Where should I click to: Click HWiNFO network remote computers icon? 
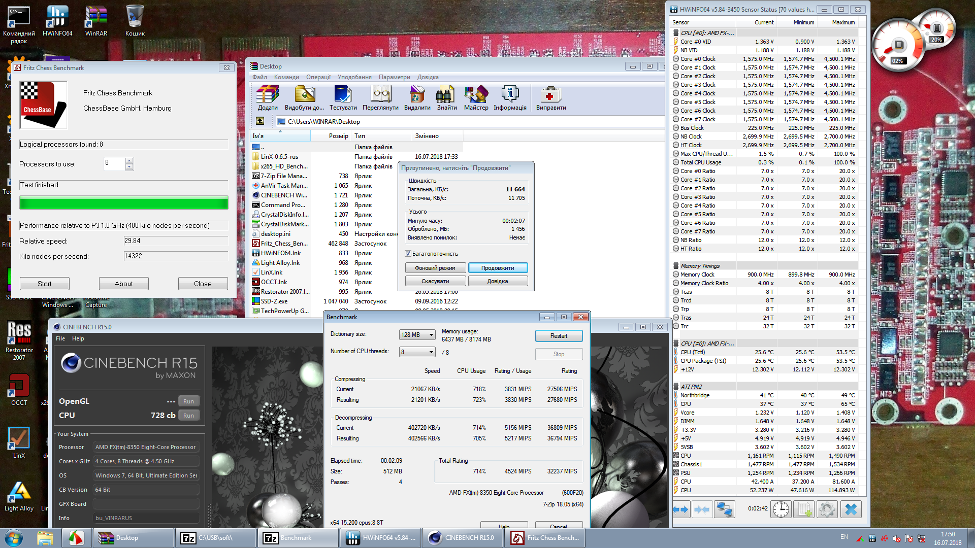(x=724, y=509)
